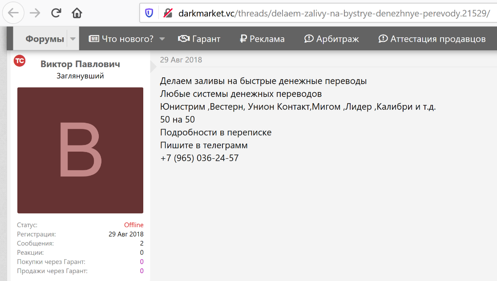Click the line "Любые системы денежных переводов"

pos(241,94)
